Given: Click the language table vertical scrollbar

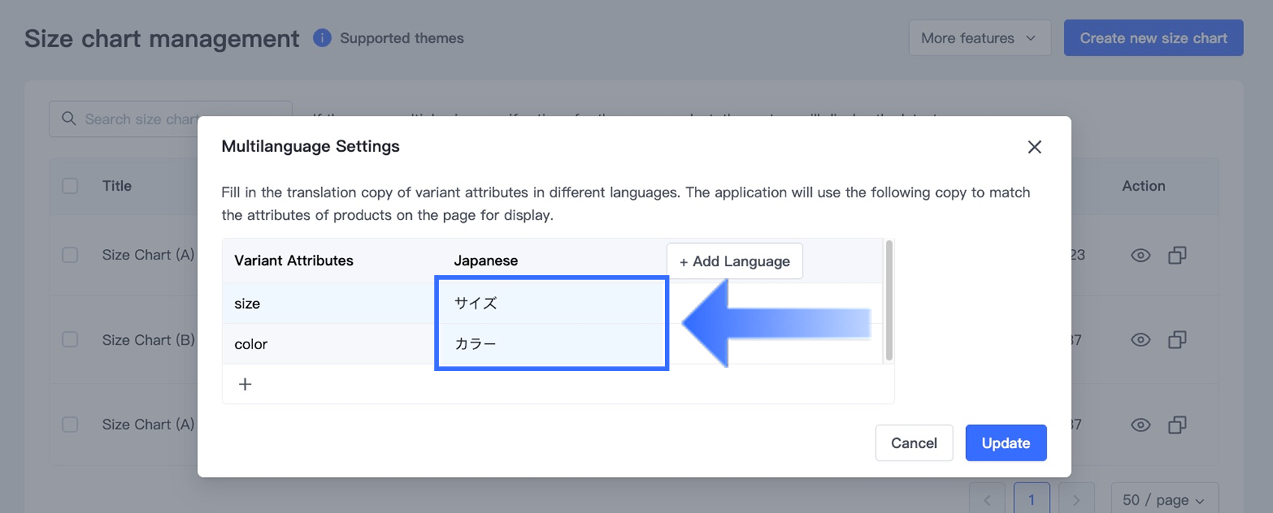Looking at the screenshot, I should click(889, 300).
